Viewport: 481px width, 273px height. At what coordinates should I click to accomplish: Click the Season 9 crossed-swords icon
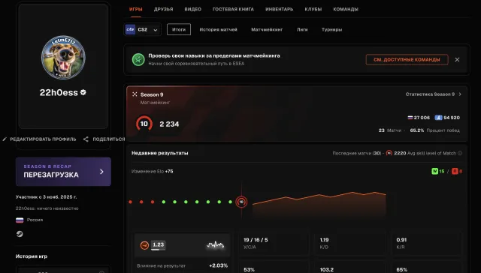[135, 94]
